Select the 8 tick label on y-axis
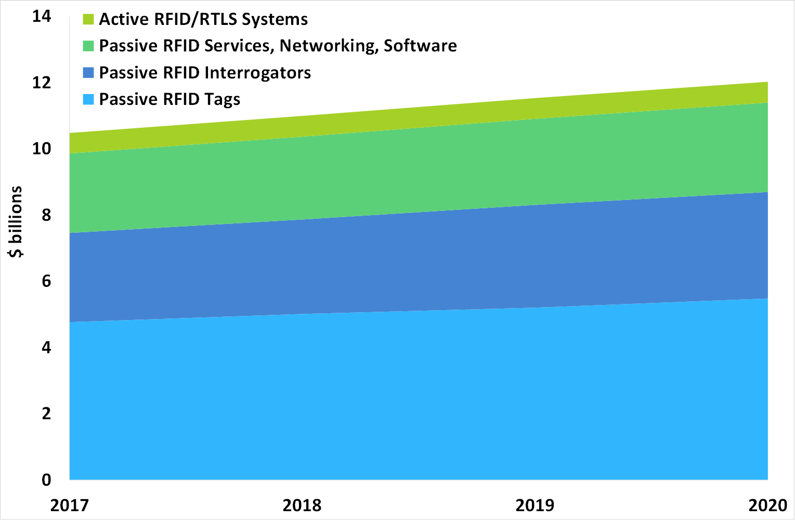This screenshot has width=795, height=520. pyautogui.click(x=46, y=215)
